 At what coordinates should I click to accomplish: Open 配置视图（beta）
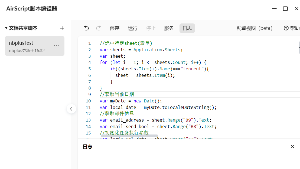(x=255, y=28)
